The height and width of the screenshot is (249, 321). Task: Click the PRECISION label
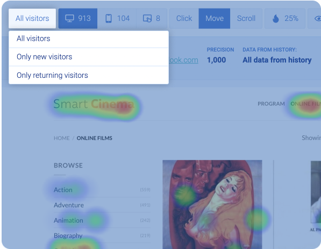click(220, 49)
